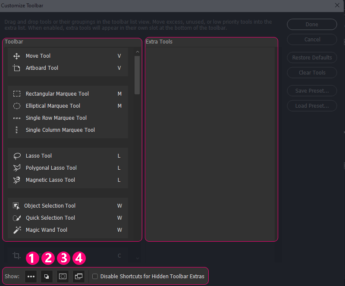This screenshot has height=286, width=345.
Task: Click 'Rectangular Marquee Tool' text
Action: (x=57, y=94)
